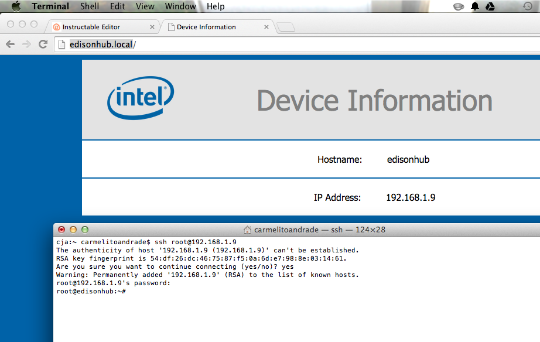This screenshot has height=342, width=540.
Task: Switch to the Device Information tab
Action: point(217,27)
